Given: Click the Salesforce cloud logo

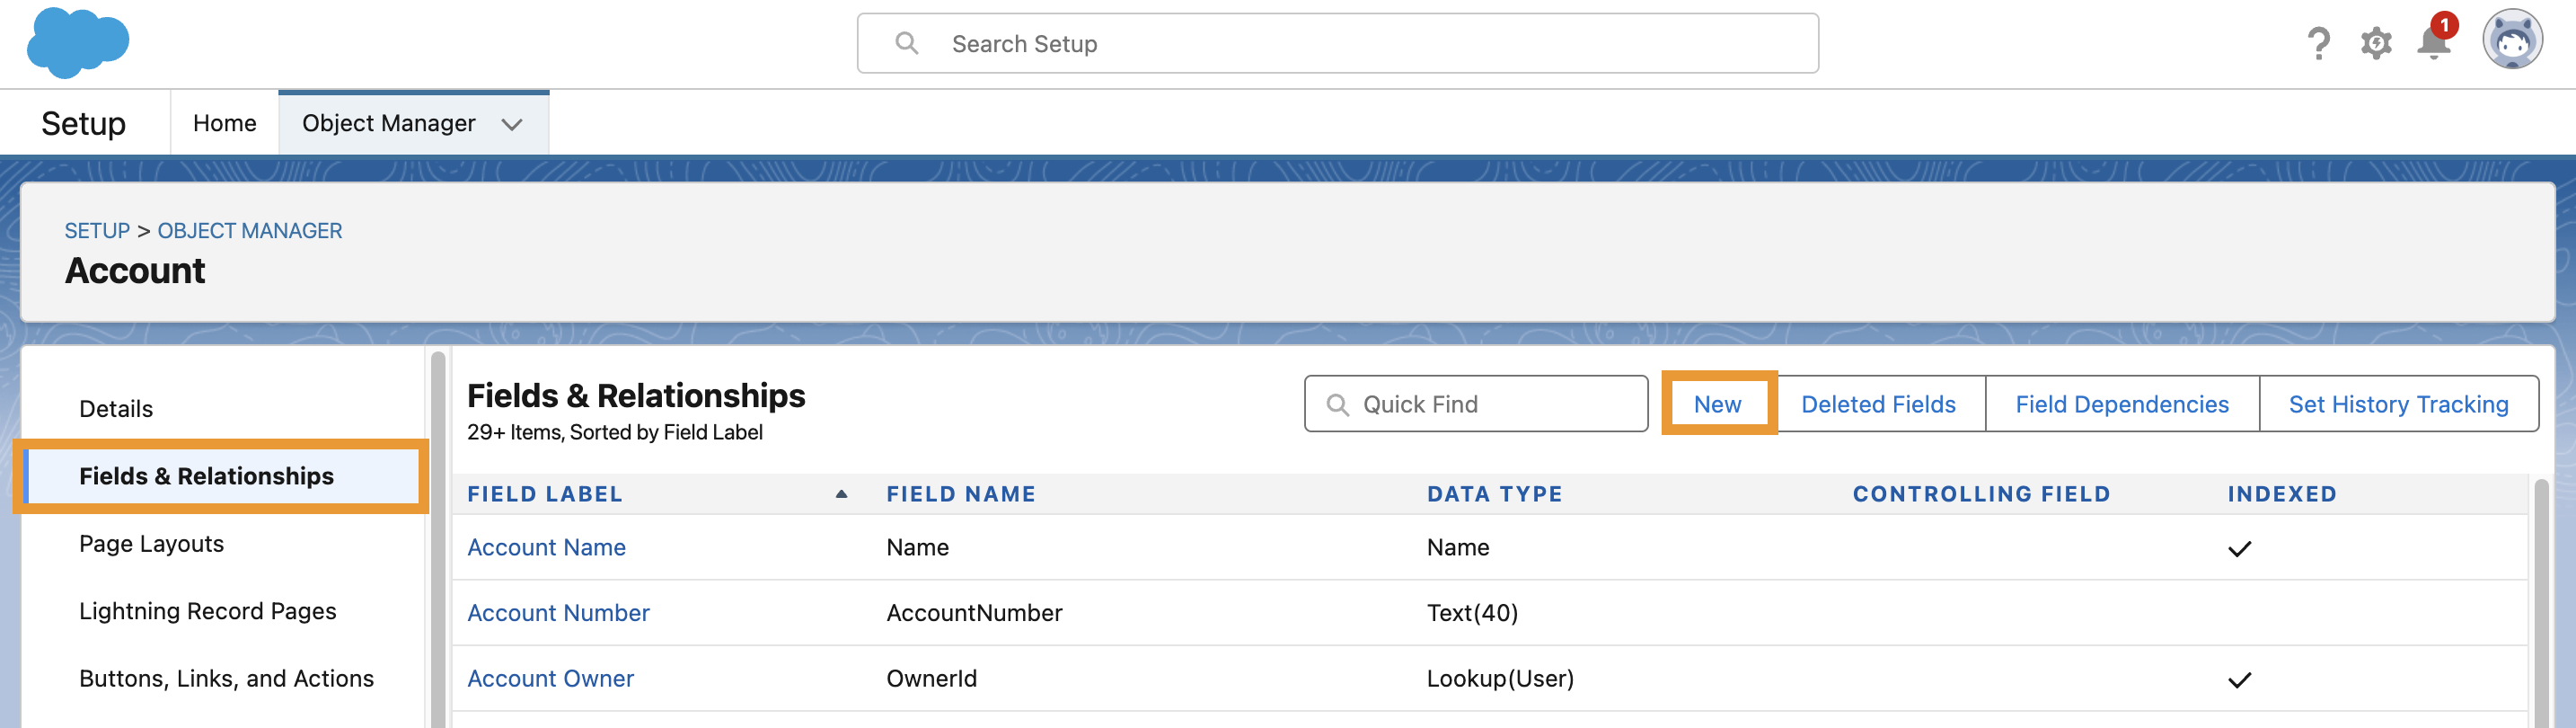Looking at the screenshot, I should coord(78,43).
